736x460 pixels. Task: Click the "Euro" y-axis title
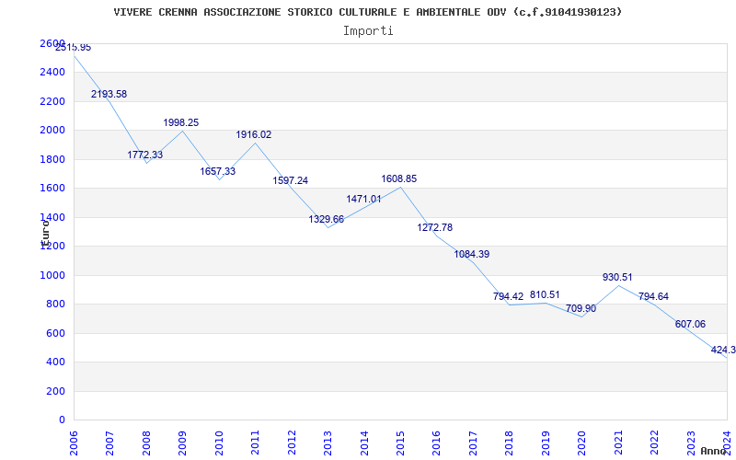[x=43, y=230]
